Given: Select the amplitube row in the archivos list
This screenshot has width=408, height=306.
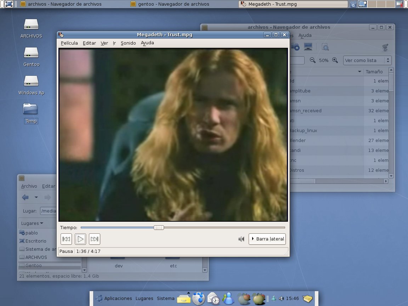Looking at the screenshot, I should click(339, 91).
